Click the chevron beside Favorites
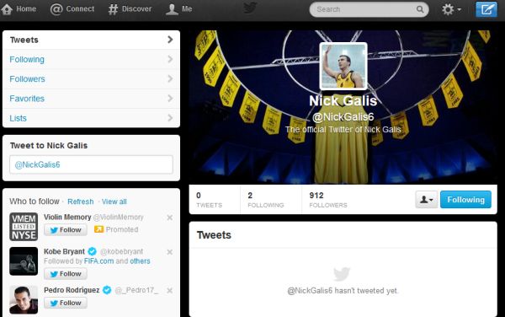Viewport: 505px width, 317px height. click(x=170, y=99)
